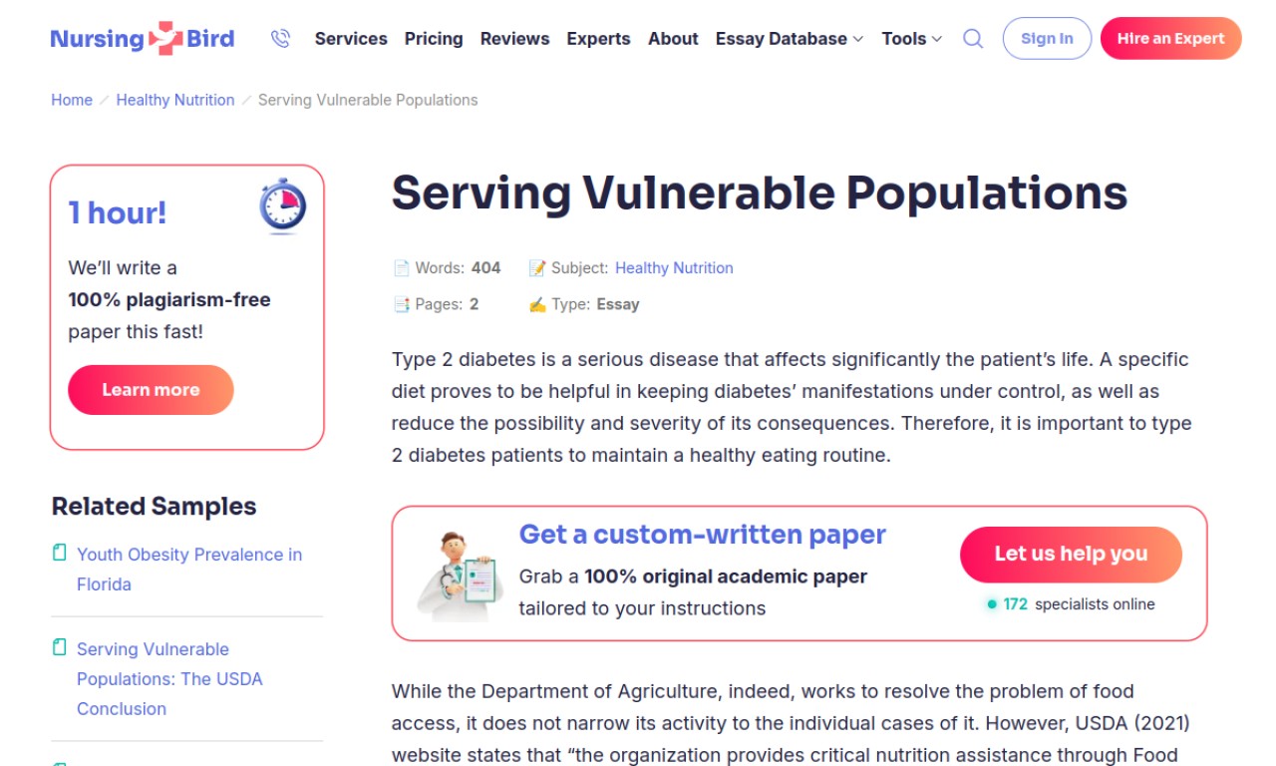
Task: Click the Type writing-hand icon
Action: (537, 305)
